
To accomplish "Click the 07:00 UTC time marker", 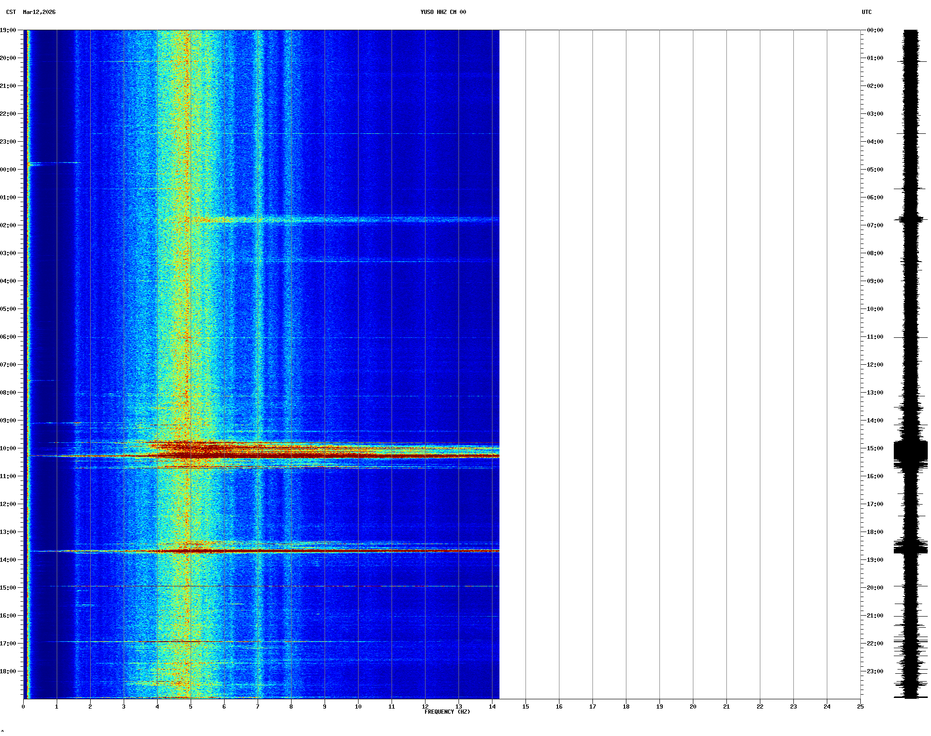I will tap(875, 225).
